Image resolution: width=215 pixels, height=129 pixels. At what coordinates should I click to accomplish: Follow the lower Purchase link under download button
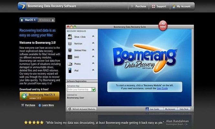click(x=30, y=105)
